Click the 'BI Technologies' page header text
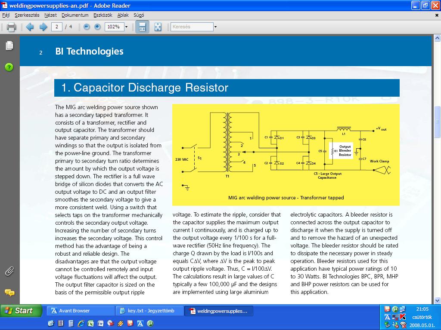Screen dimensions: 441x330 click(90, 52)
